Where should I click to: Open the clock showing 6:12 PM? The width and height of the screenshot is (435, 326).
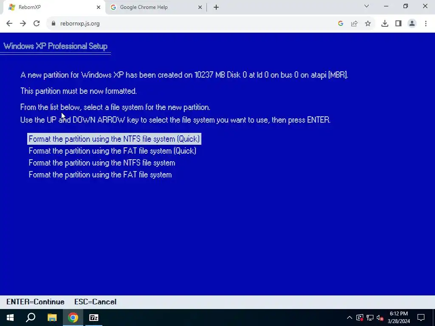click(x=398, y=318)
